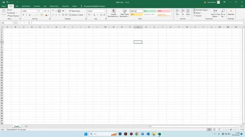Toggle underline formatting
245x137 pixels.
(29, 15)
